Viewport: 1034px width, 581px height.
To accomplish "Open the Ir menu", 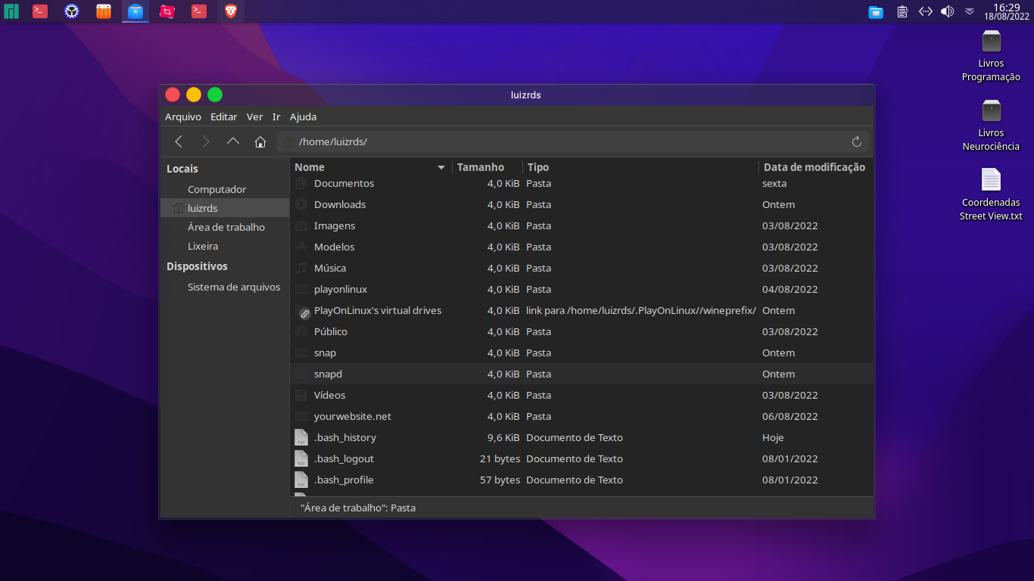I will coord(276,117).
